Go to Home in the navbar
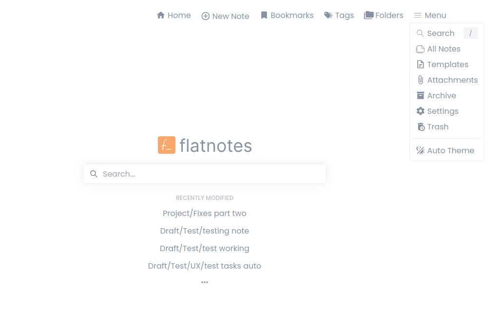 [174, 15]
